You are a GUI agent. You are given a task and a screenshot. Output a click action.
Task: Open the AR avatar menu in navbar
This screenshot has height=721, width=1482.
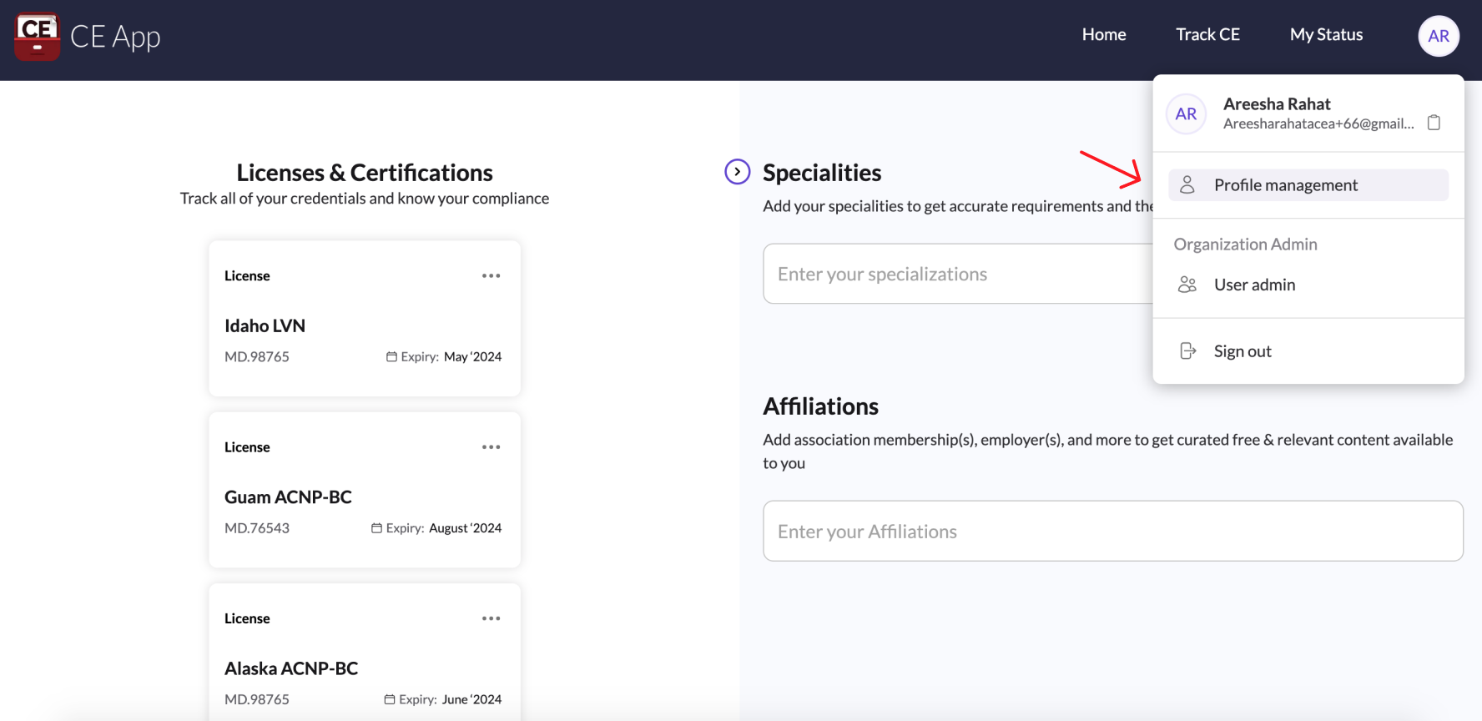click(1439, 36)
